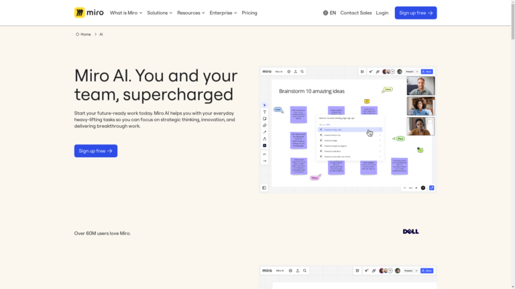Click the blue Share button in hero board
Image resolution: width=515 pixels, height=289 pixels.
[427, 72]
